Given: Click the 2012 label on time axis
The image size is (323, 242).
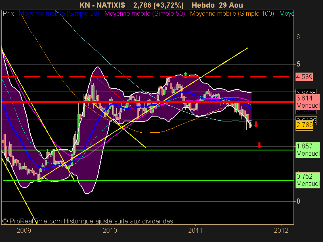Looking at the screenshot, I should coord(281,230).
